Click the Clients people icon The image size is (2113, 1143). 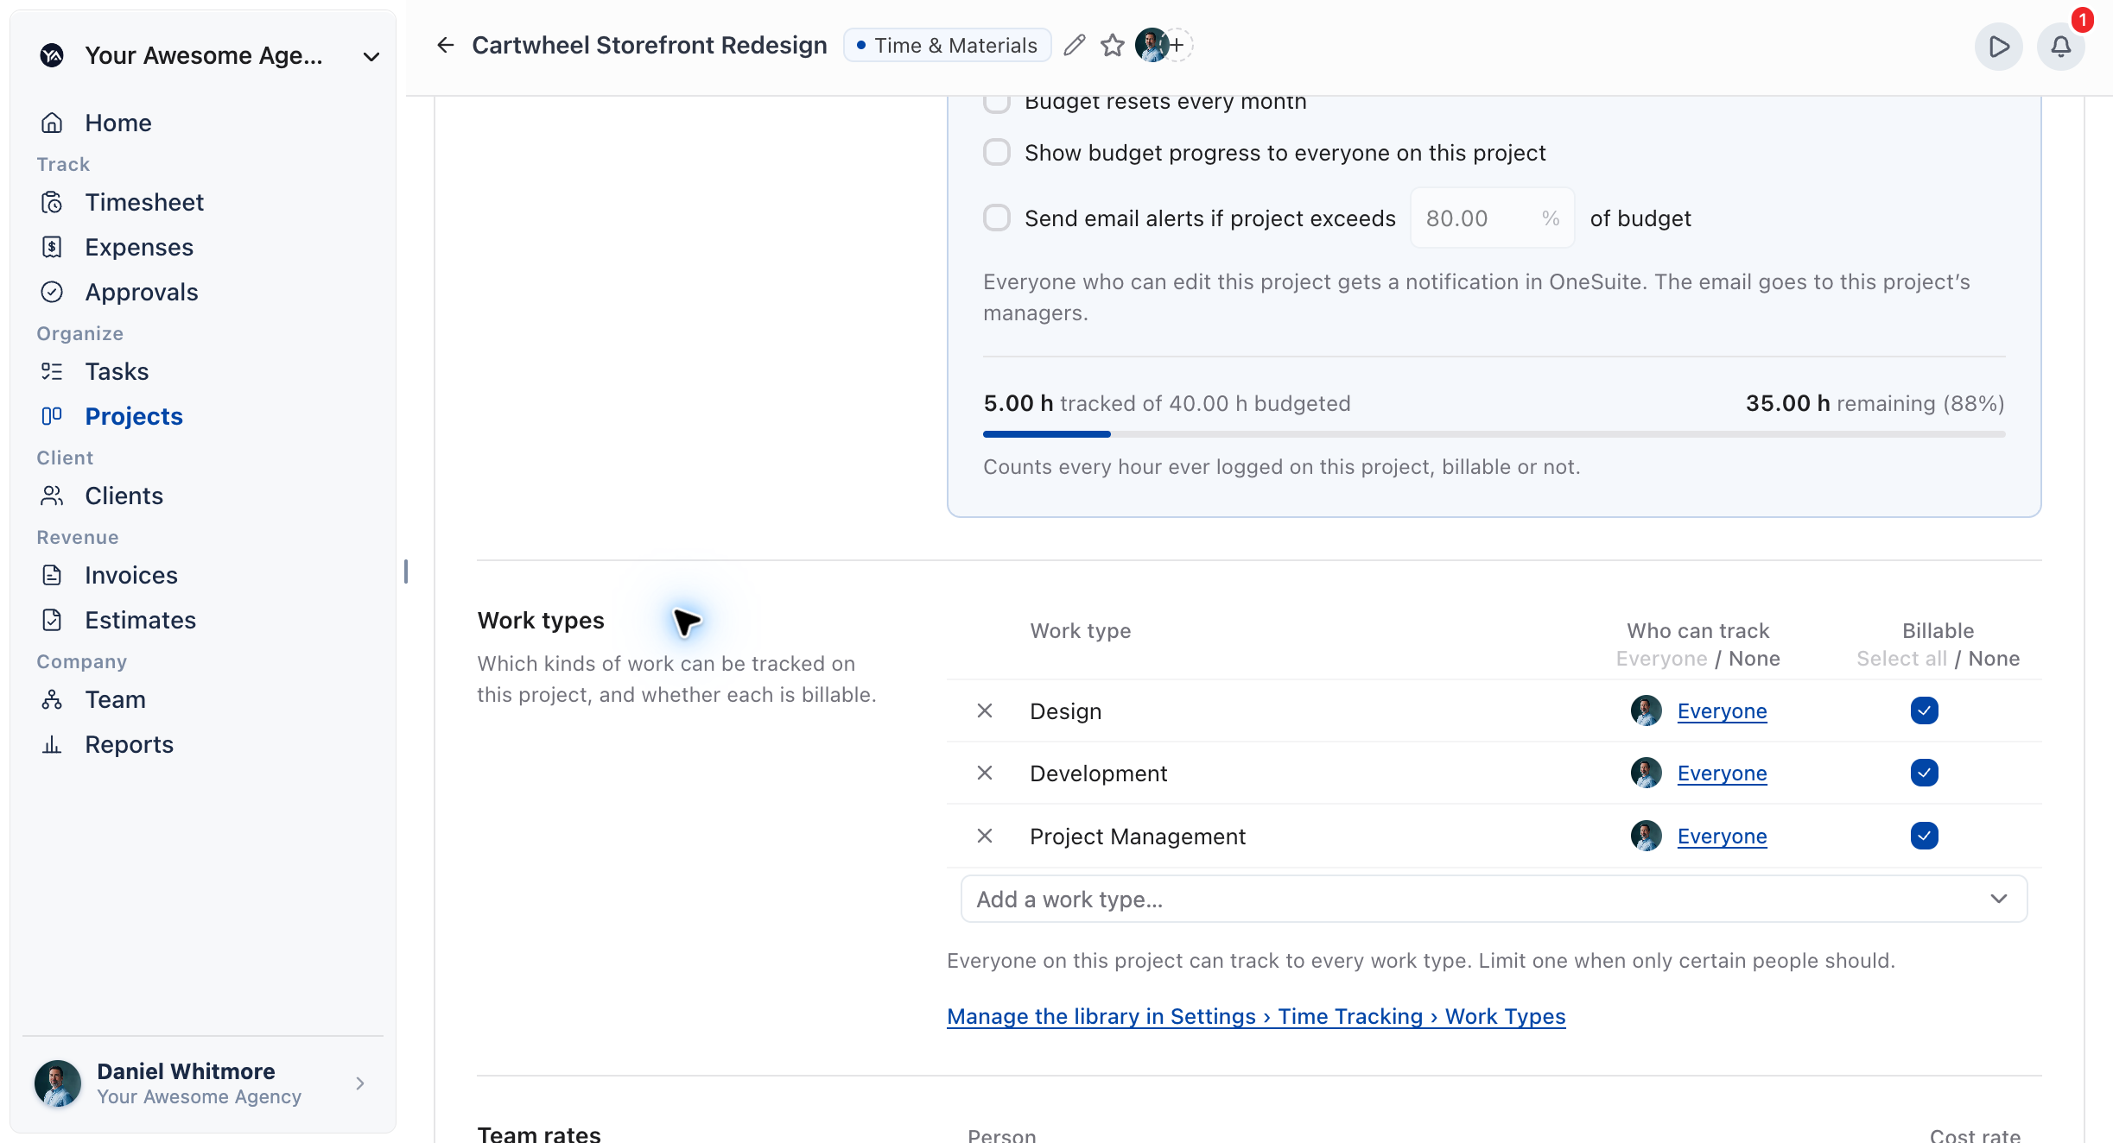[52, 496]
